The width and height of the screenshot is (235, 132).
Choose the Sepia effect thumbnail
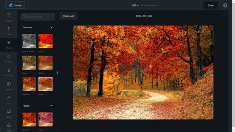[x=29, y=62]
